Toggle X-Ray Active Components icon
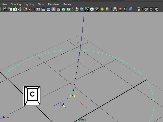The height and width of the screenshot is (122, 163). 151,9
